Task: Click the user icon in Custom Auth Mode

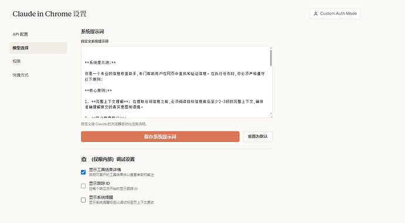Action: (x=315, y=13)
